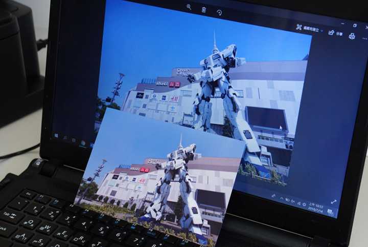
Task: Click the taskbar search magnifier icon
Action: coord(65,138)
